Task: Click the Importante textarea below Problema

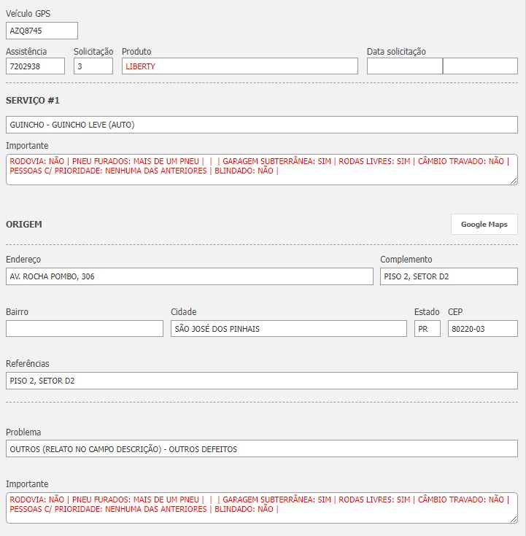Action: 261,508
